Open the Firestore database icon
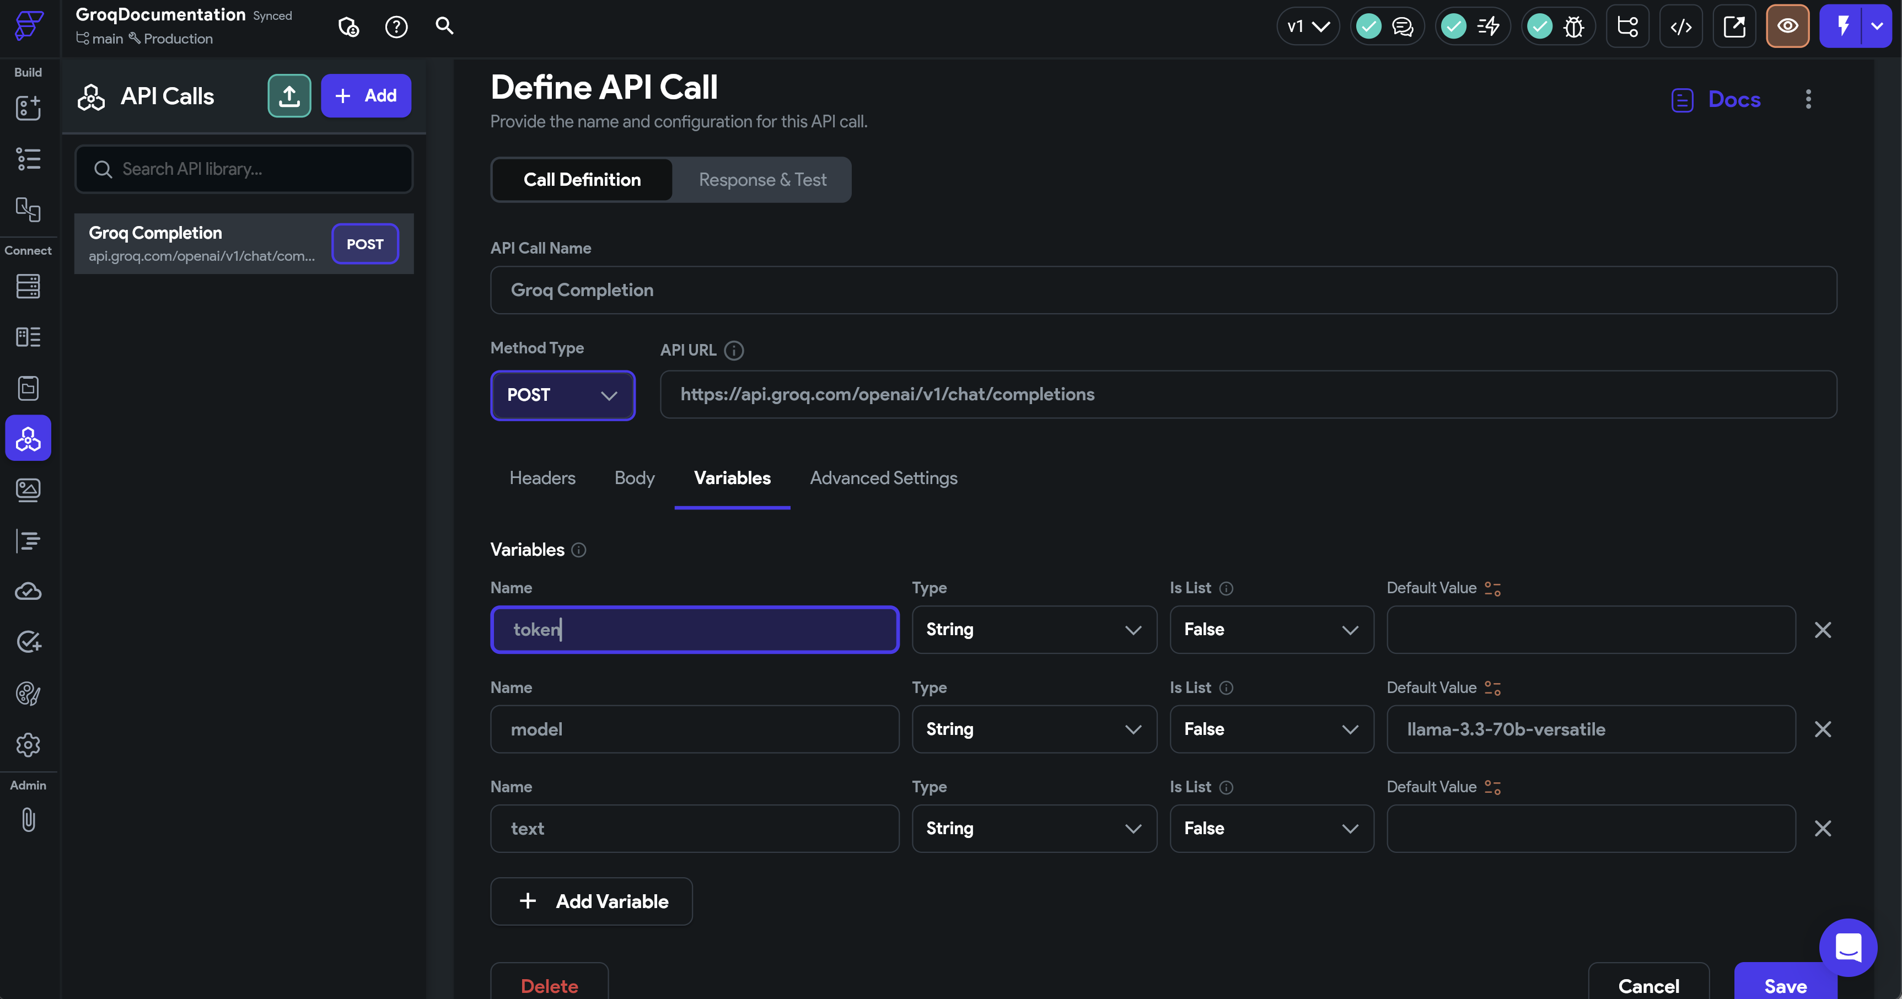 [x=28, y=287]
